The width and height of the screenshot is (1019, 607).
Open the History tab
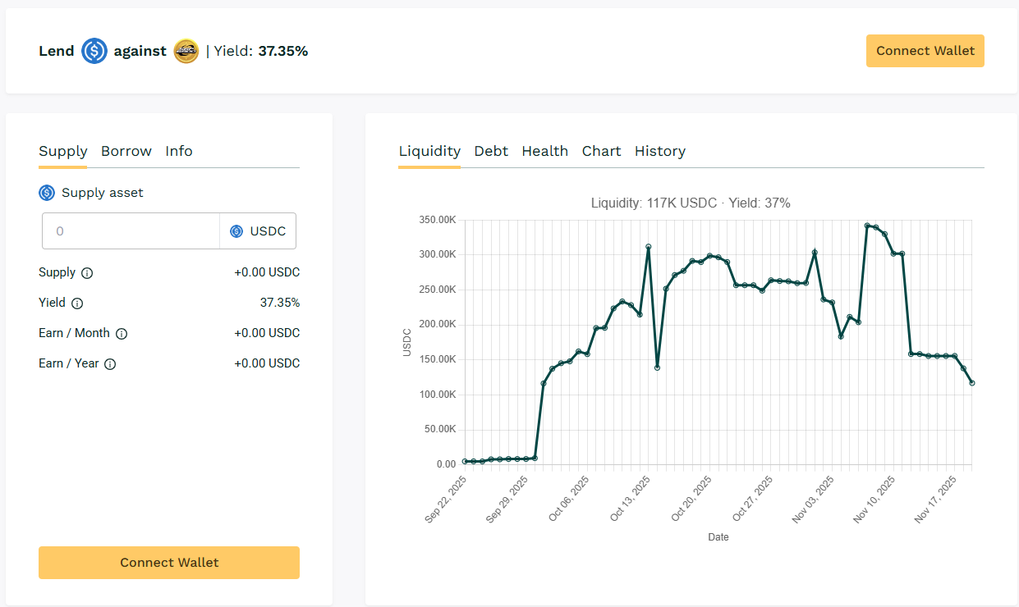[x=660, y=151]
